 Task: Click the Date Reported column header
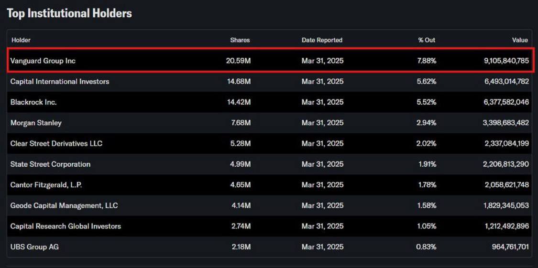[x=322, y=40]
